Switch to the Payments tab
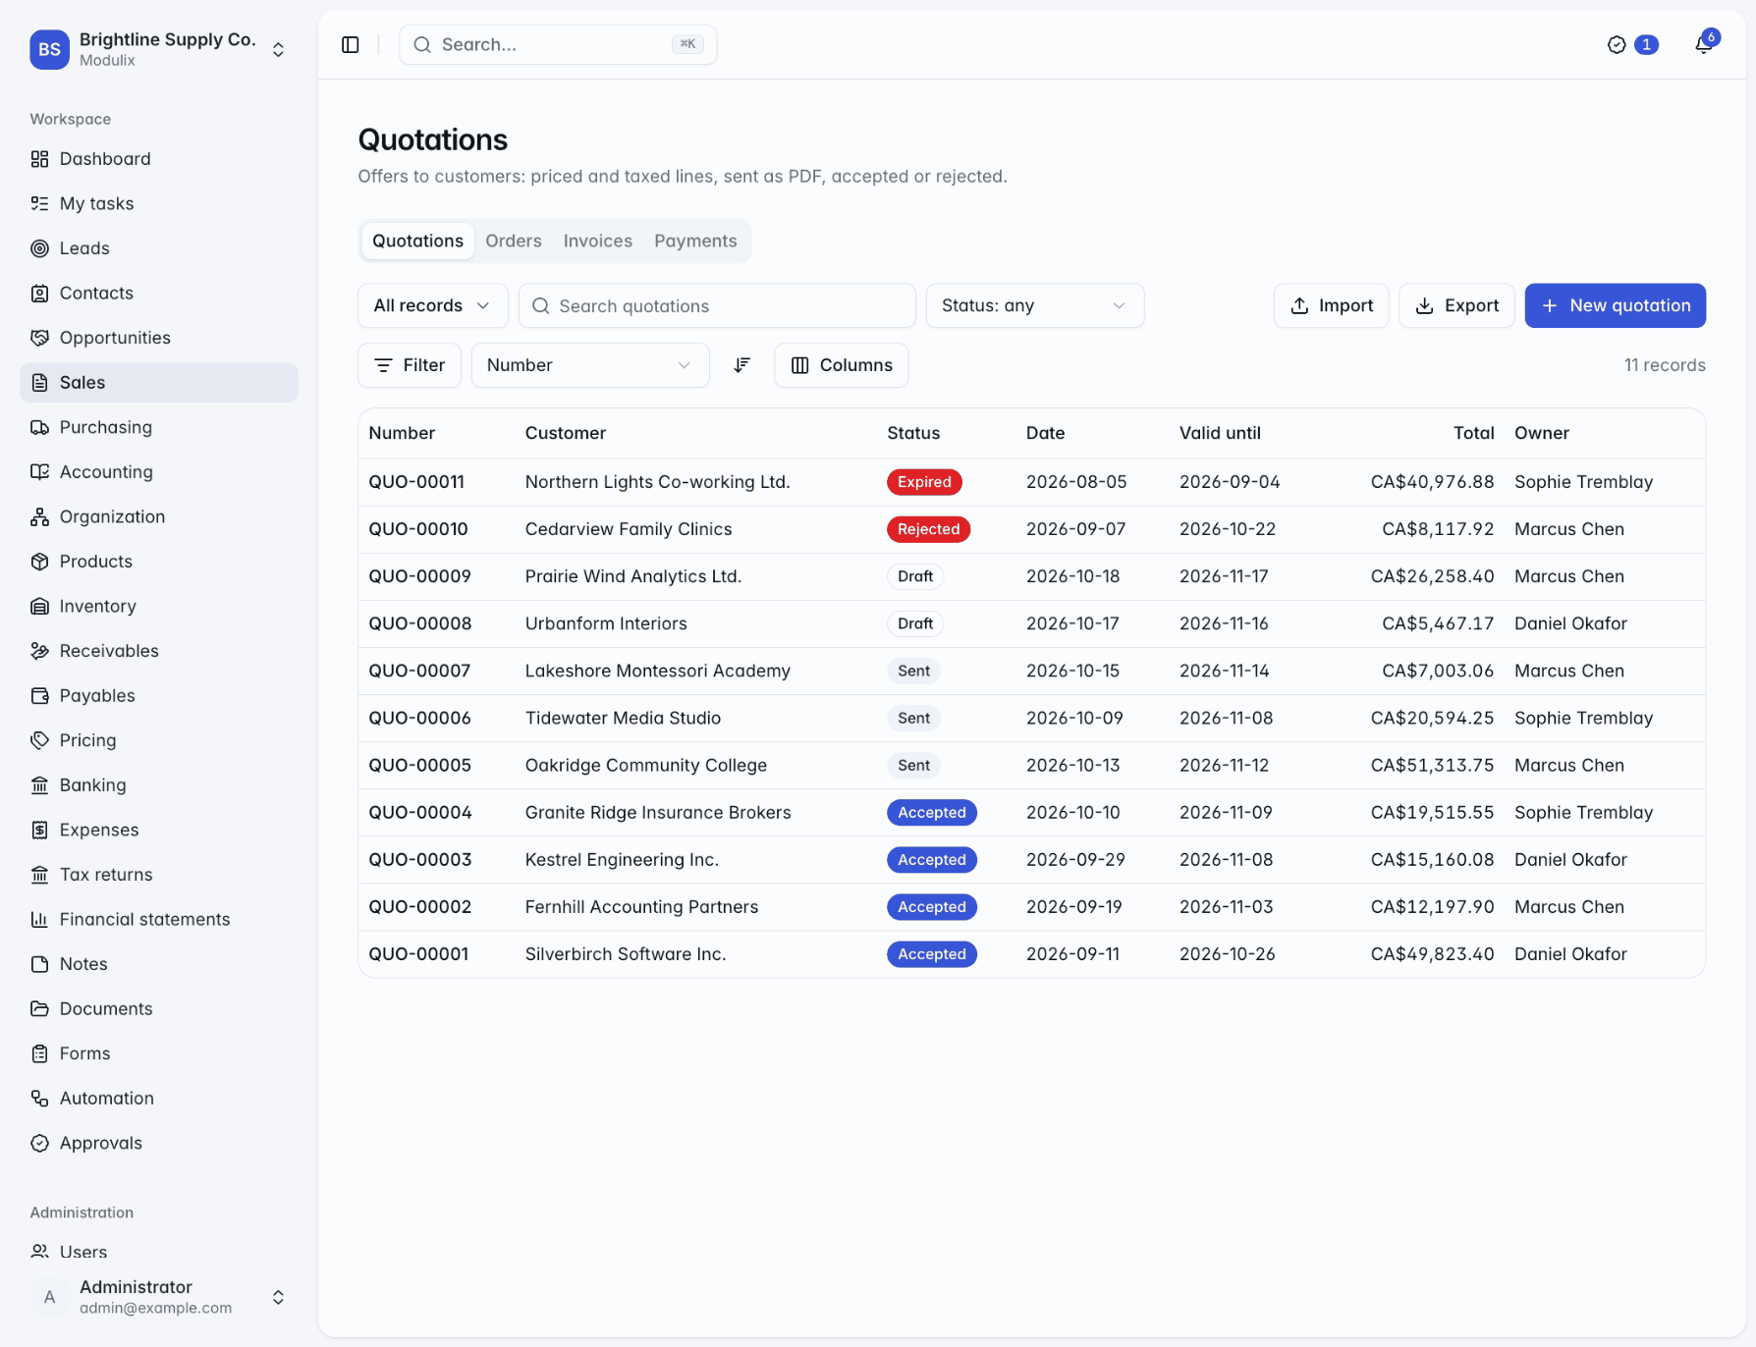The height and width of the screenshot is (1347, 1756). (695, 242)
